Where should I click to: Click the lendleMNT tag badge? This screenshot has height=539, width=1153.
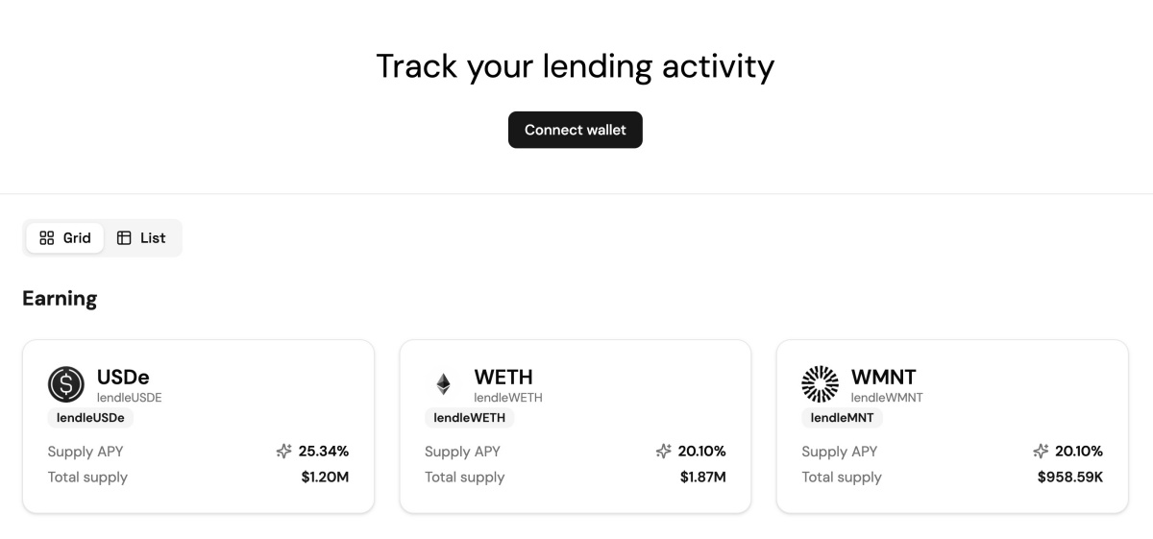point(842,418)
